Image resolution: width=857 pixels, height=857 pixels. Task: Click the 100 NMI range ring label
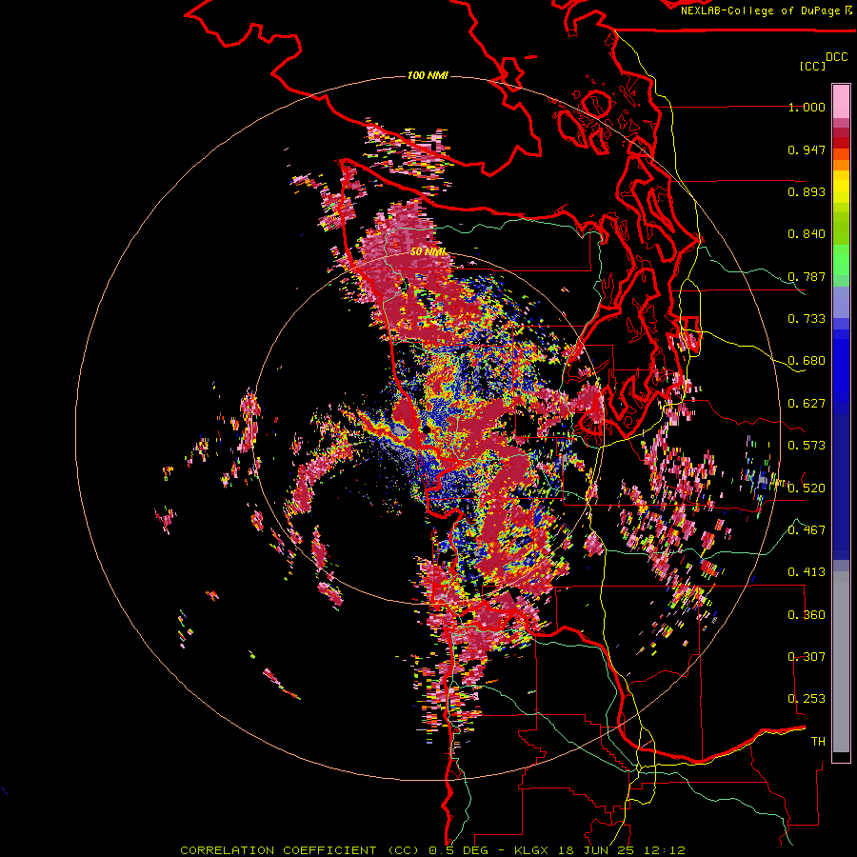point(428,75)
